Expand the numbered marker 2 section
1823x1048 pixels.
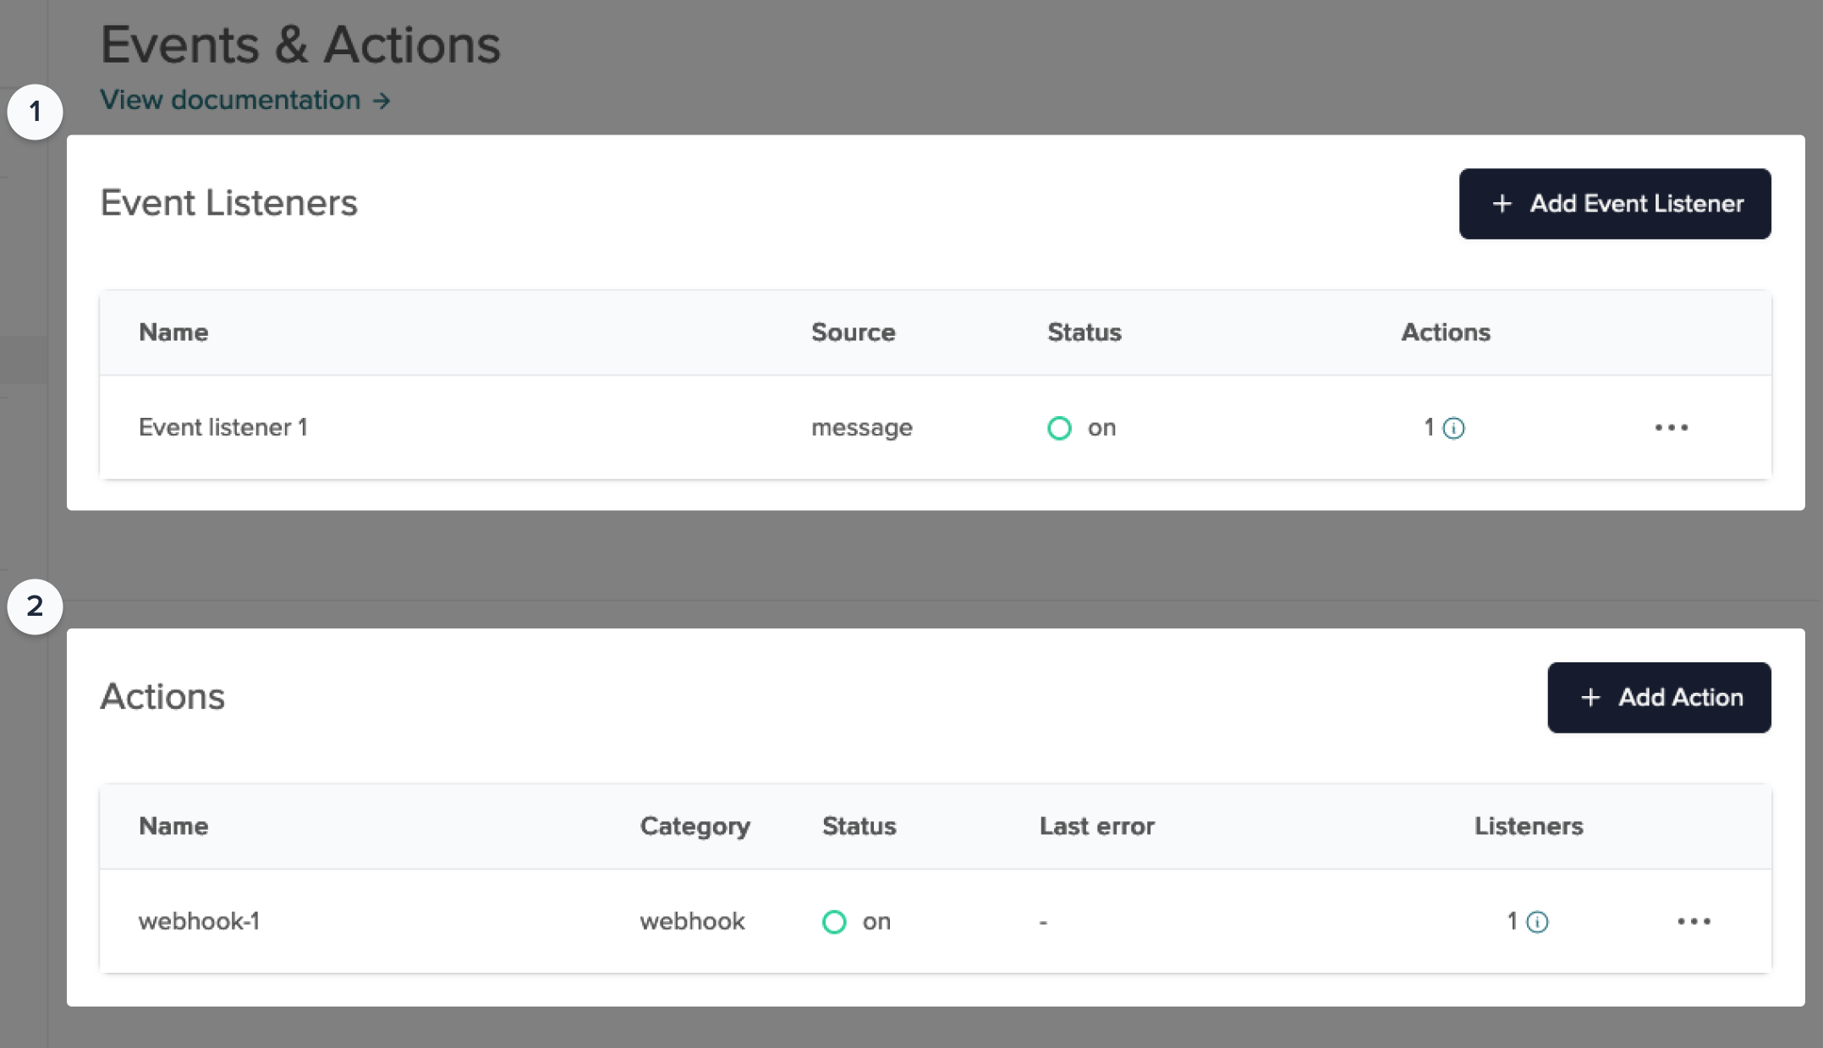(x=36, y=606)
